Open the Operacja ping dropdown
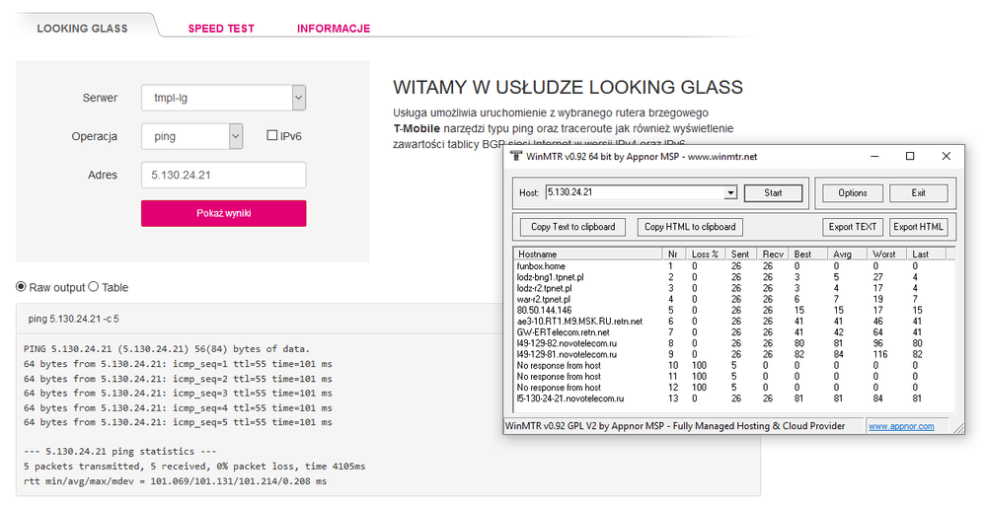The width and height of the screenshot is (985, 508). click(235, 136)
